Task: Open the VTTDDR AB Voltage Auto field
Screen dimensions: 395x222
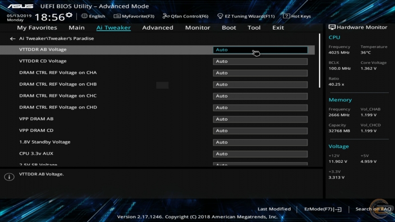Action: click(260, 50)
